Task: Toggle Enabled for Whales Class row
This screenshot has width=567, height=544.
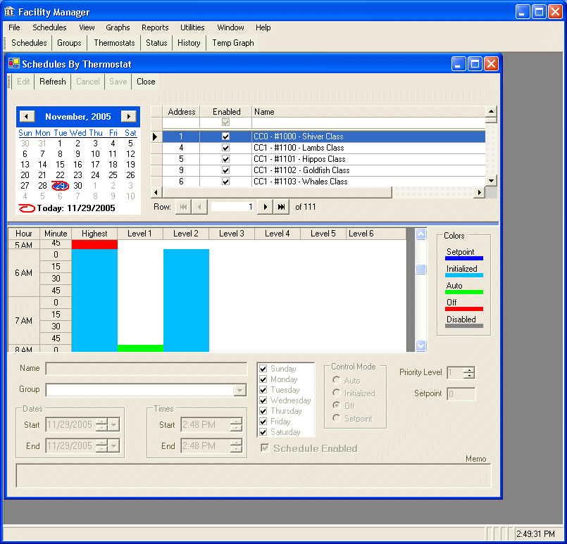Action: 225,182
